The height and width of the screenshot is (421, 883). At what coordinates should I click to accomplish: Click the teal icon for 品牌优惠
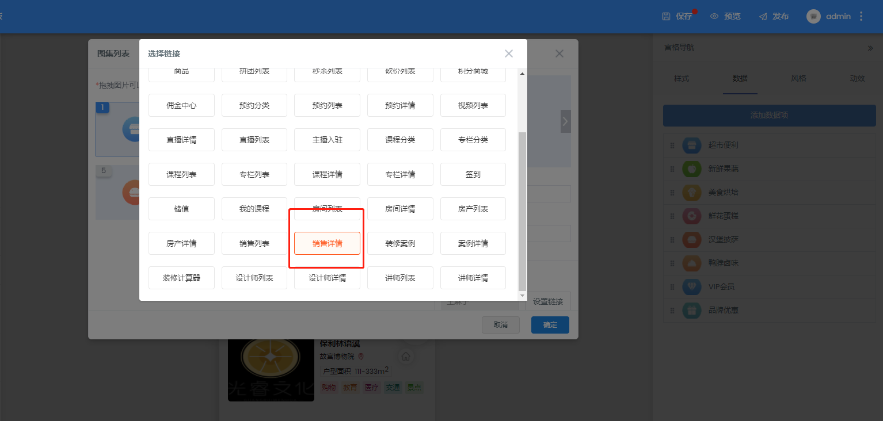692,311
